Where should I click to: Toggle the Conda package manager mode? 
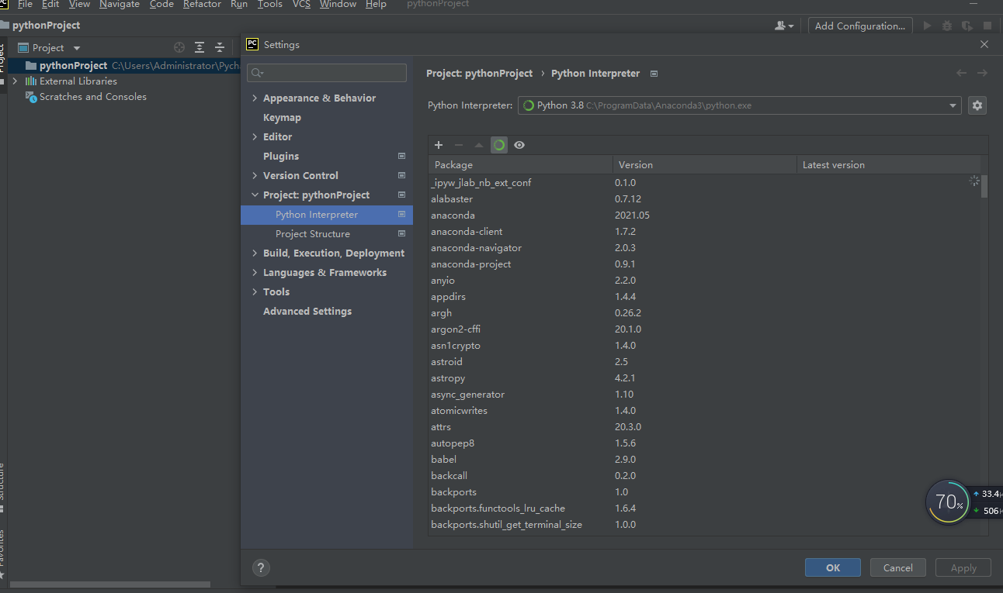499,145
